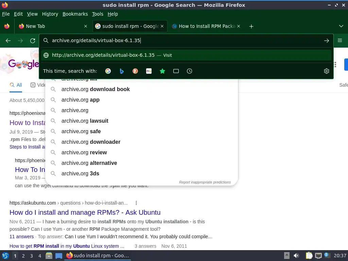Search with Bing one-off engine icon
The height and width of the screenshot is (261, 348).
click(x=122, y=71)
